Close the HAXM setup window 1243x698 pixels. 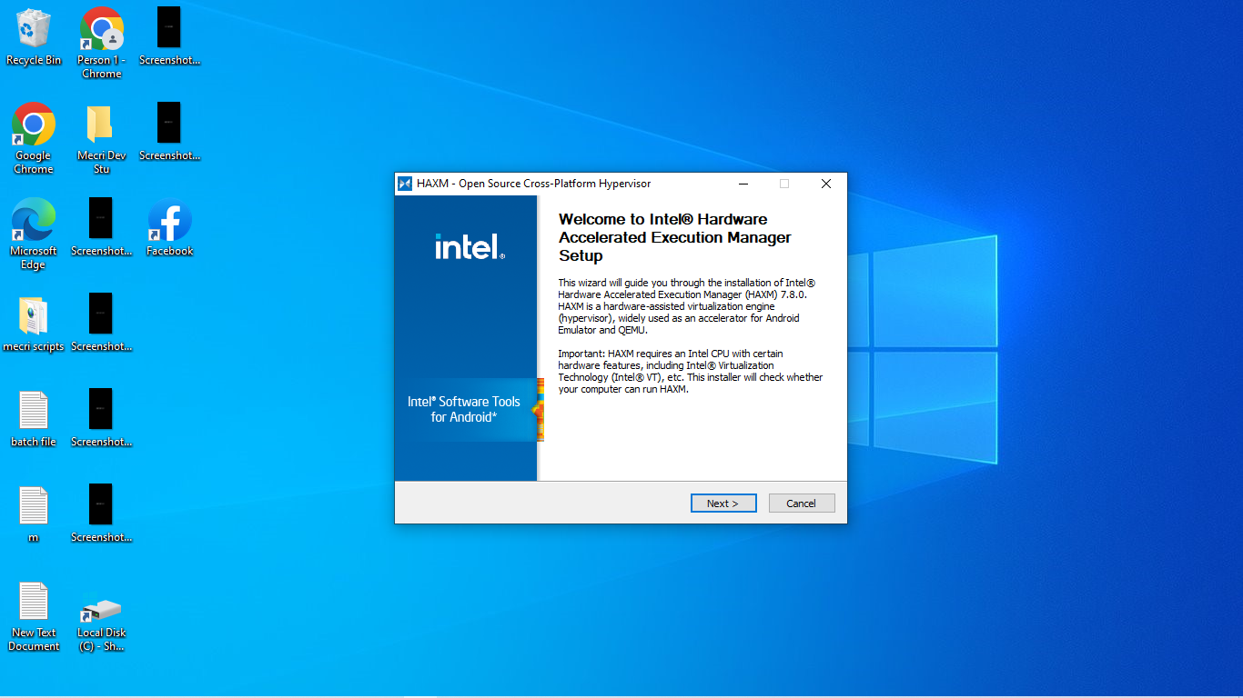[826, 184]
